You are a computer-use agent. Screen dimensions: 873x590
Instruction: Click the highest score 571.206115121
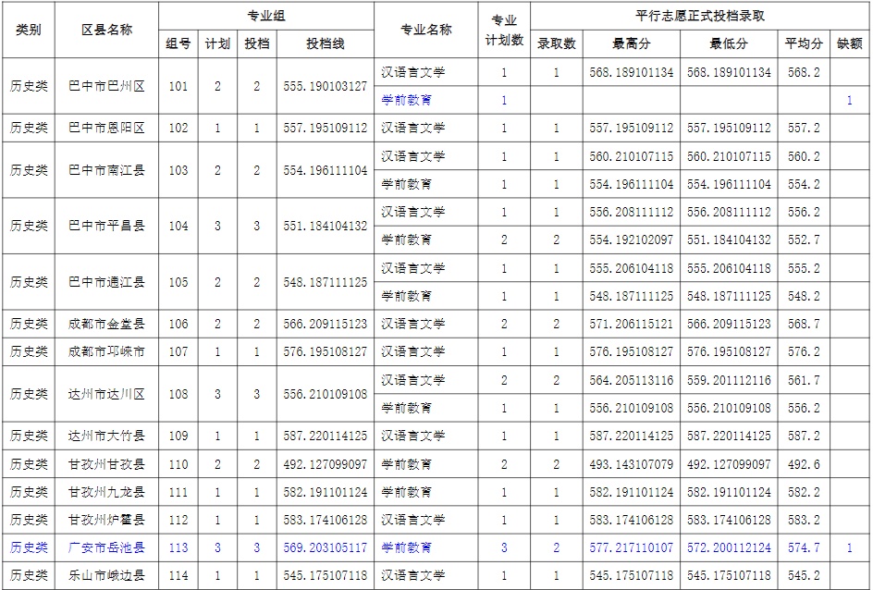[x=632, y=324]
